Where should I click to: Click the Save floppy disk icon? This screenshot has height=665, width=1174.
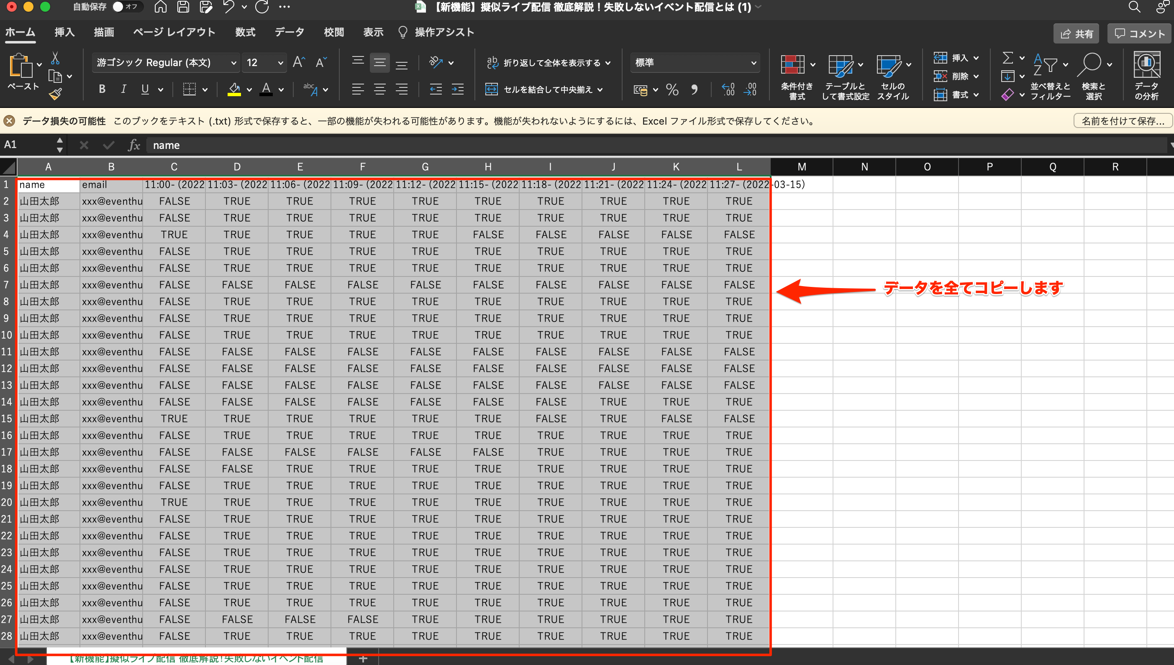(183, 7)
